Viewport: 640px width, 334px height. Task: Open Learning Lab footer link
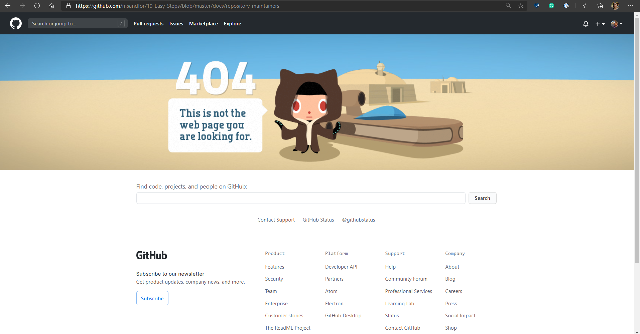[x=399, y=304]
